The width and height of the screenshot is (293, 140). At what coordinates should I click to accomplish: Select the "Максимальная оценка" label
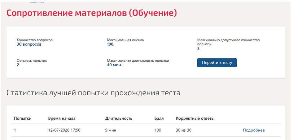pos(125,40)
